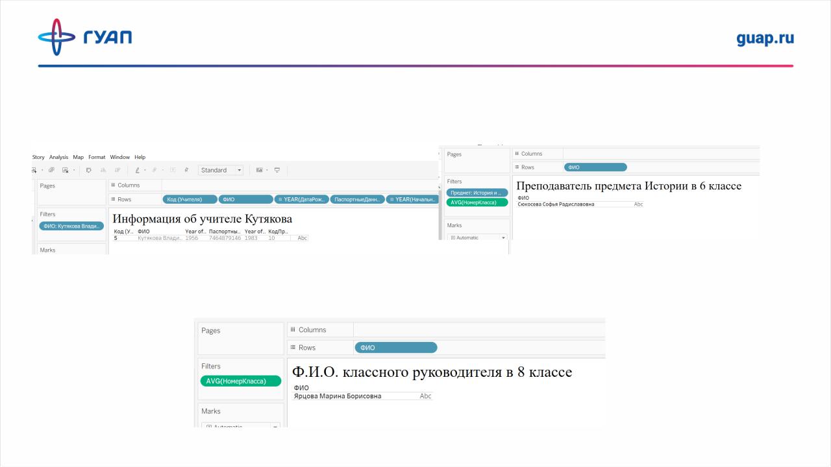The image size is (831, 467).
Task: Click the row 'Сюкосева Софья Радиславовна'
Action: (x=556, y=204)
